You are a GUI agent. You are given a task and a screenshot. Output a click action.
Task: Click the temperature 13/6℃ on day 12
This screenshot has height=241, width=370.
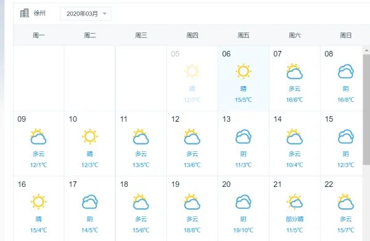(x=192, y=165)
